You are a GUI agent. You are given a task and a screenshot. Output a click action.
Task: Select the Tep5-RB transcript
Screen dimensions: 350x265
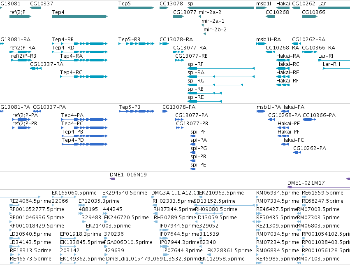point(136,44)
